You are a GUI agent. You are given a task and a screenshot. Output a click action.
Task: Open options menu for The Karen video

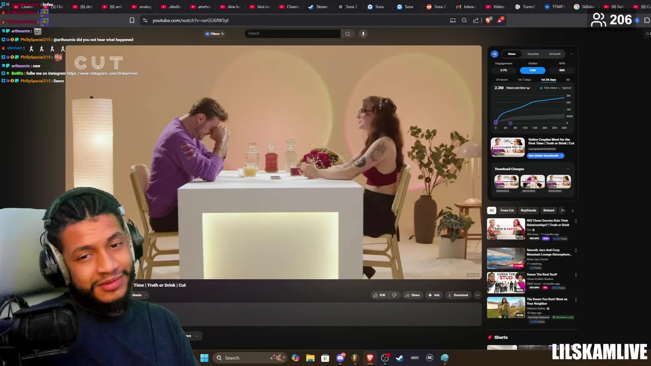576,300
